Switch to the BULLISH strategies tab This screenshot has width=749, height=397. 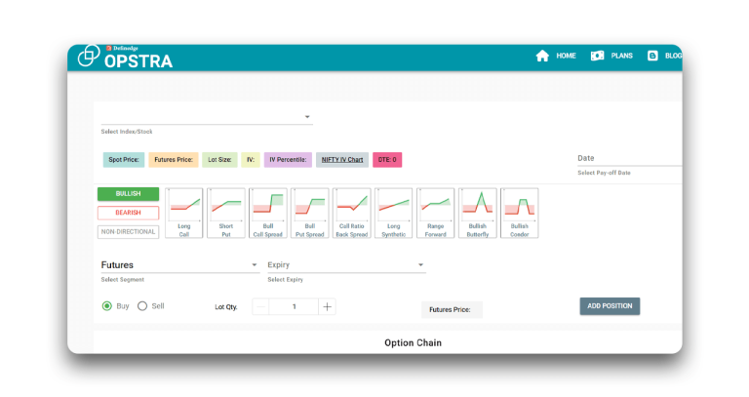coord(128,193)
